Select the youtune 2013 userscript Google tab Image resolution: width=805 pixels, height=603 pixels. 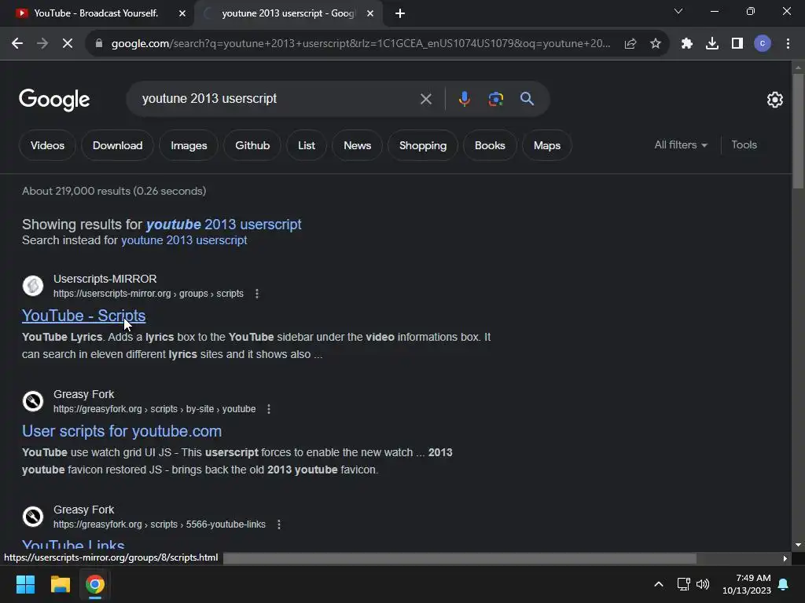click(288, 13)
